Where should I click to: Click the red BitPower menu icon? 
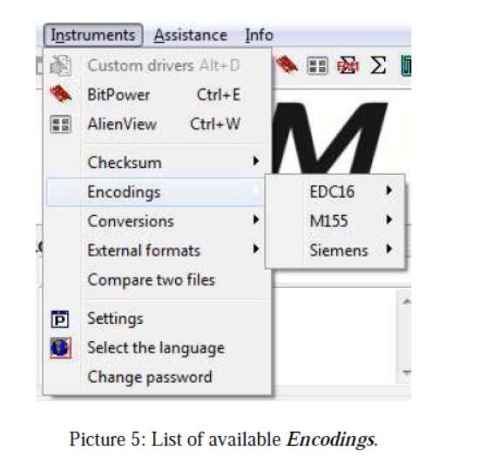click(61, 94)
